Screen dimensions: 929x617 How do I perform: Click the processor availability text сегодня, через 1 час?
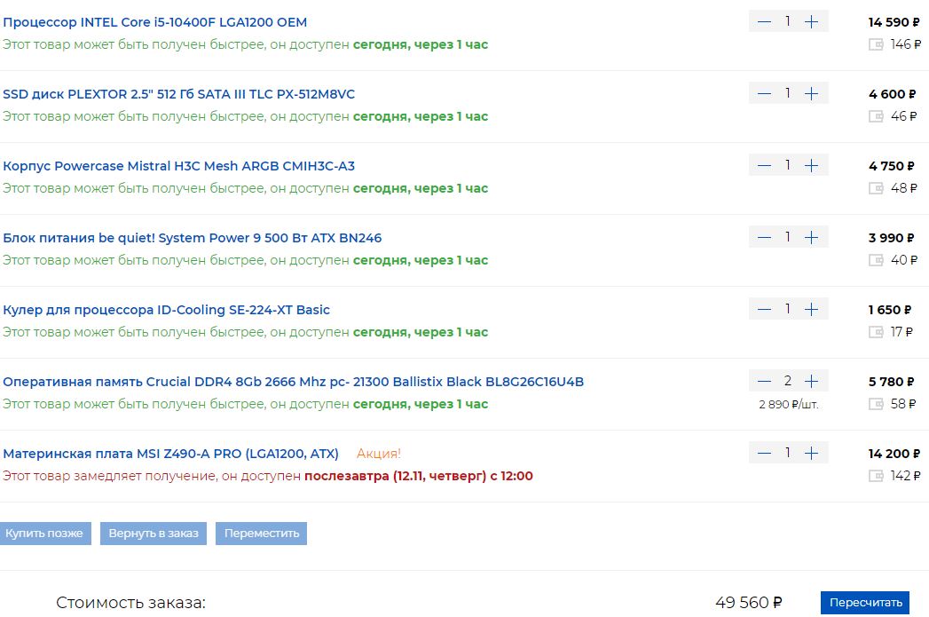pos(421,45)
